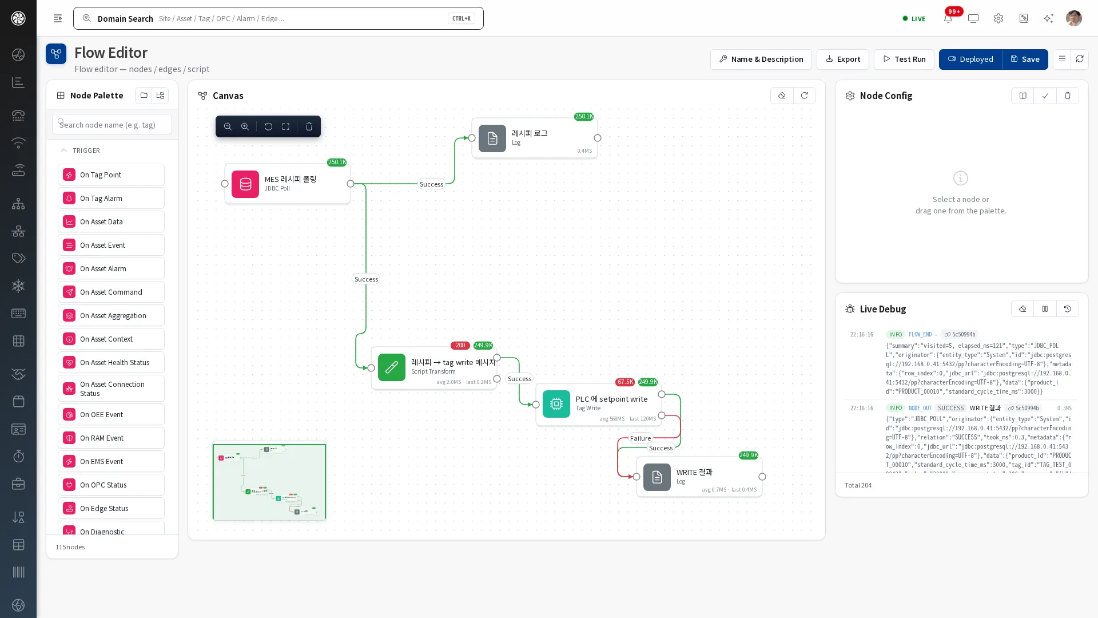The width and height of the screenshot is (1098, 618).
Task: Click the AI sparkle icon in header
Action: click(1048, 18)
